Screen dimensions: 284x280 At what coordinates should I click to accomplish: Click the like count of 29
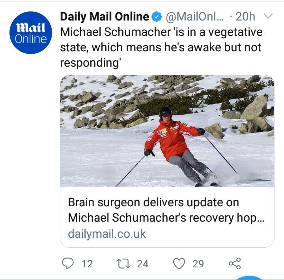(x=198, y=263)
